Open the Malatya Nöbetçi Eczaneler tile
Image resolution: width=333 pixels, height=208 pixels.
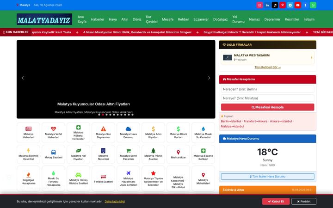point(78,133)
